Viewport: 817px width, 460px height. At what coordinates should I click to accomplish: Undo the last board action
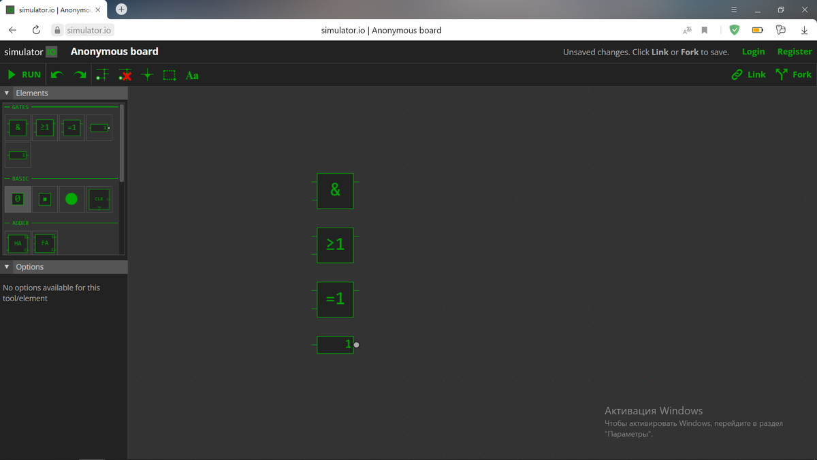(57, 75)
